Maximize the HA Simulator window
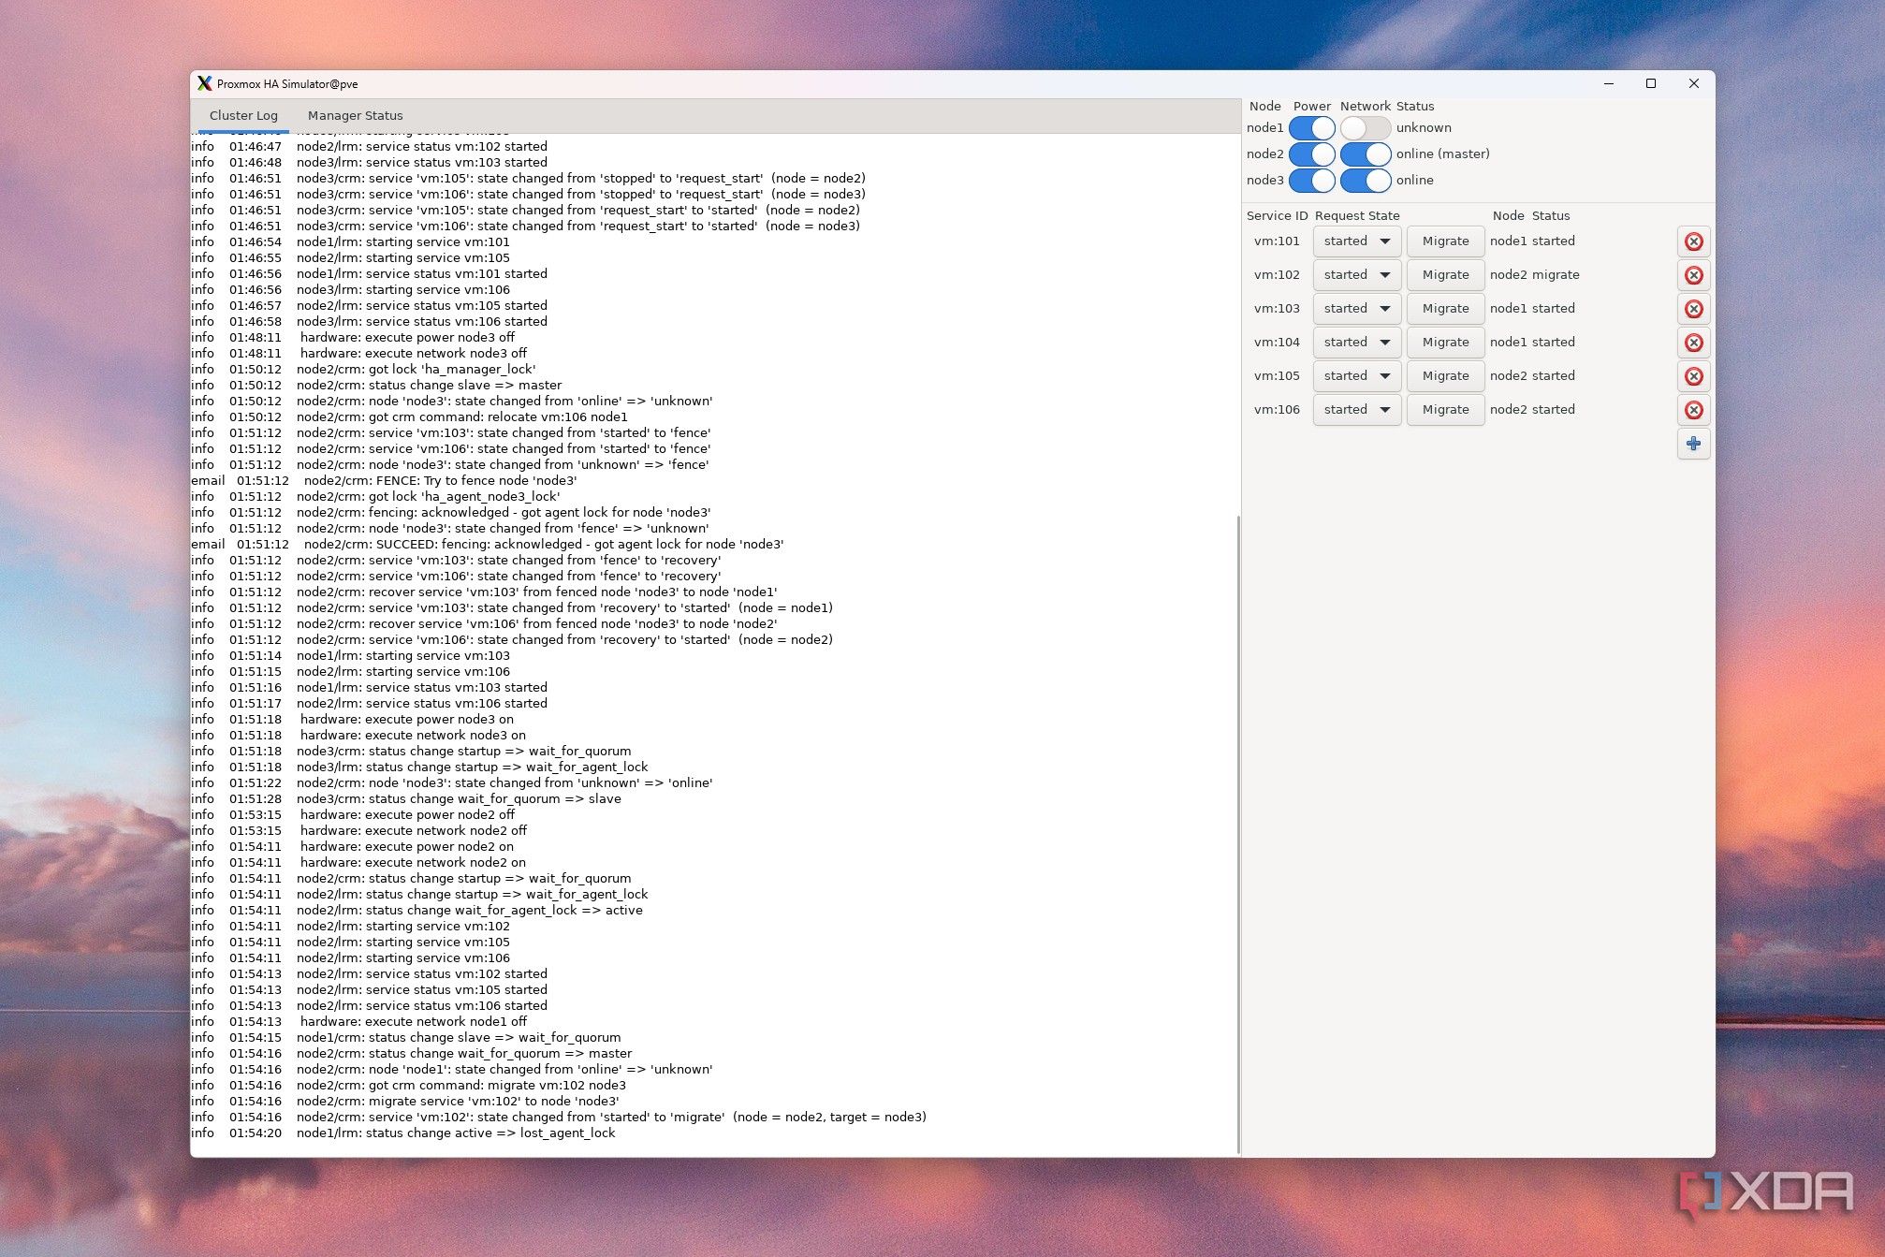Viewport: 1885px width, 1257px height. click(1651, 83)
